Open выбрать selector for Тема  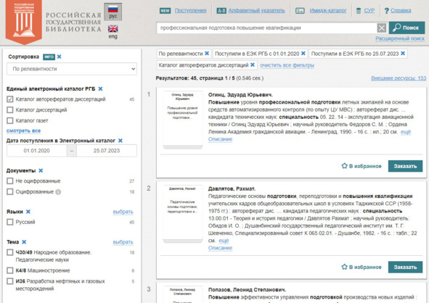pos(123,242)
